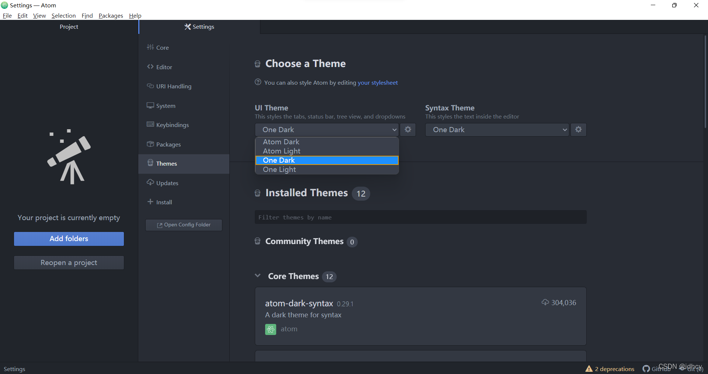Open the Syntax Theme dropdown
708x374 pixels.
[x=497, y=130]
